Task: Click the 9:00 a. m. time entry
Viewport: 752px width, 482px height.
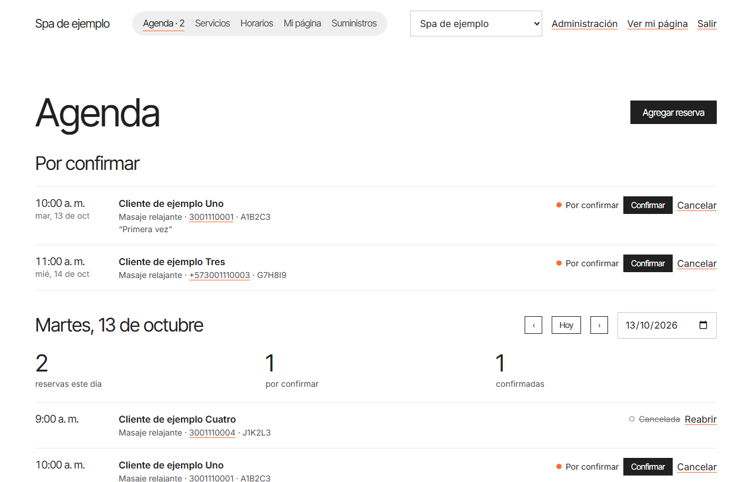Action: tap(57, 419)
